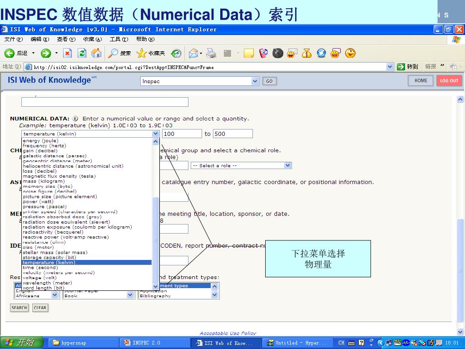Switch to Untitled - Hyper... taskbar item
Screen dimensions: 465x349
[x=298, y=343]
